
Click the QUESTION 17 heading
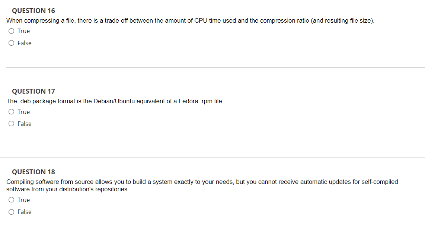click(33, 91)
